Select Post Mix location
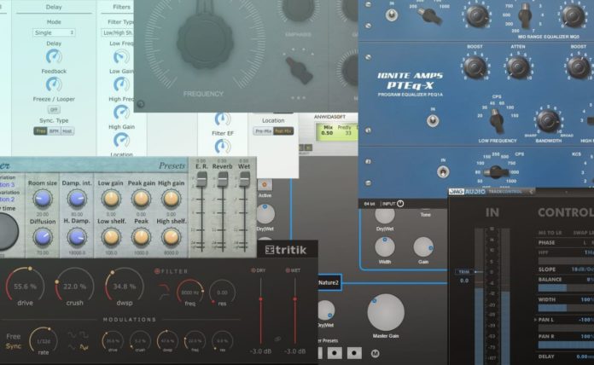The height and width of the screenshot is (365, 594). (x=283, y=130)
